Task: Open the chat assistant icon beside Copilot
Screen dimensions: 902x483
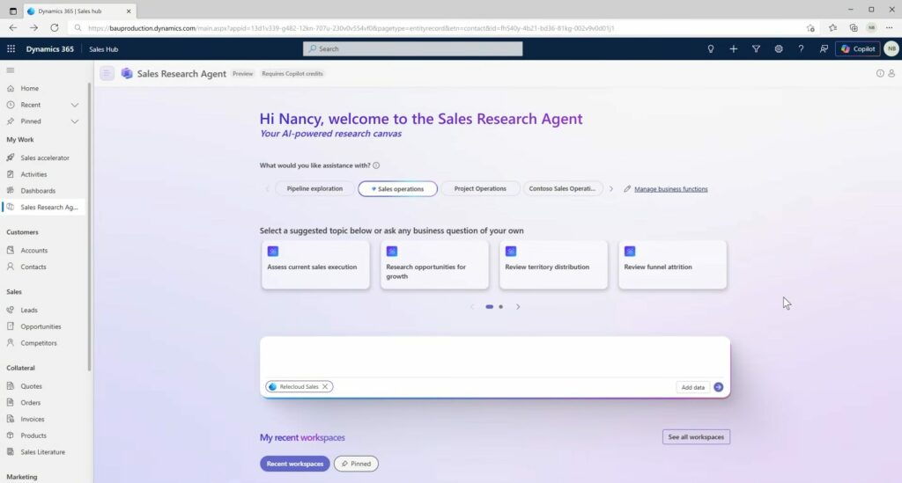Action: click(824, 48)
